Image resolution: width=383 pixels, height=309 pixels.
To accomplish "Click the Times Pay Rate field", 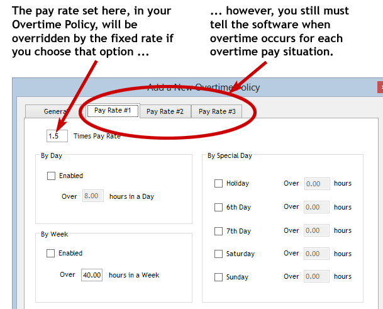I will coord(57,136).
